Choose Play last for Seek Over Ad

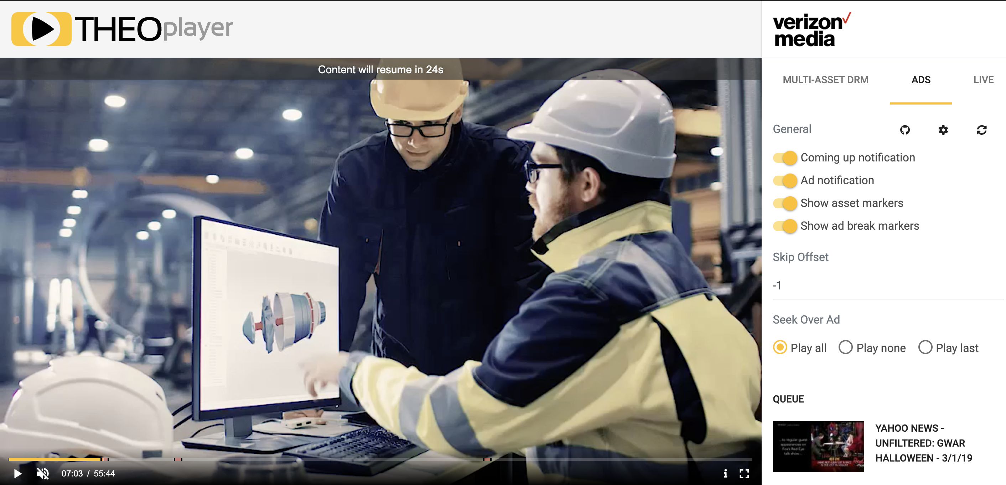click(925, 347)
